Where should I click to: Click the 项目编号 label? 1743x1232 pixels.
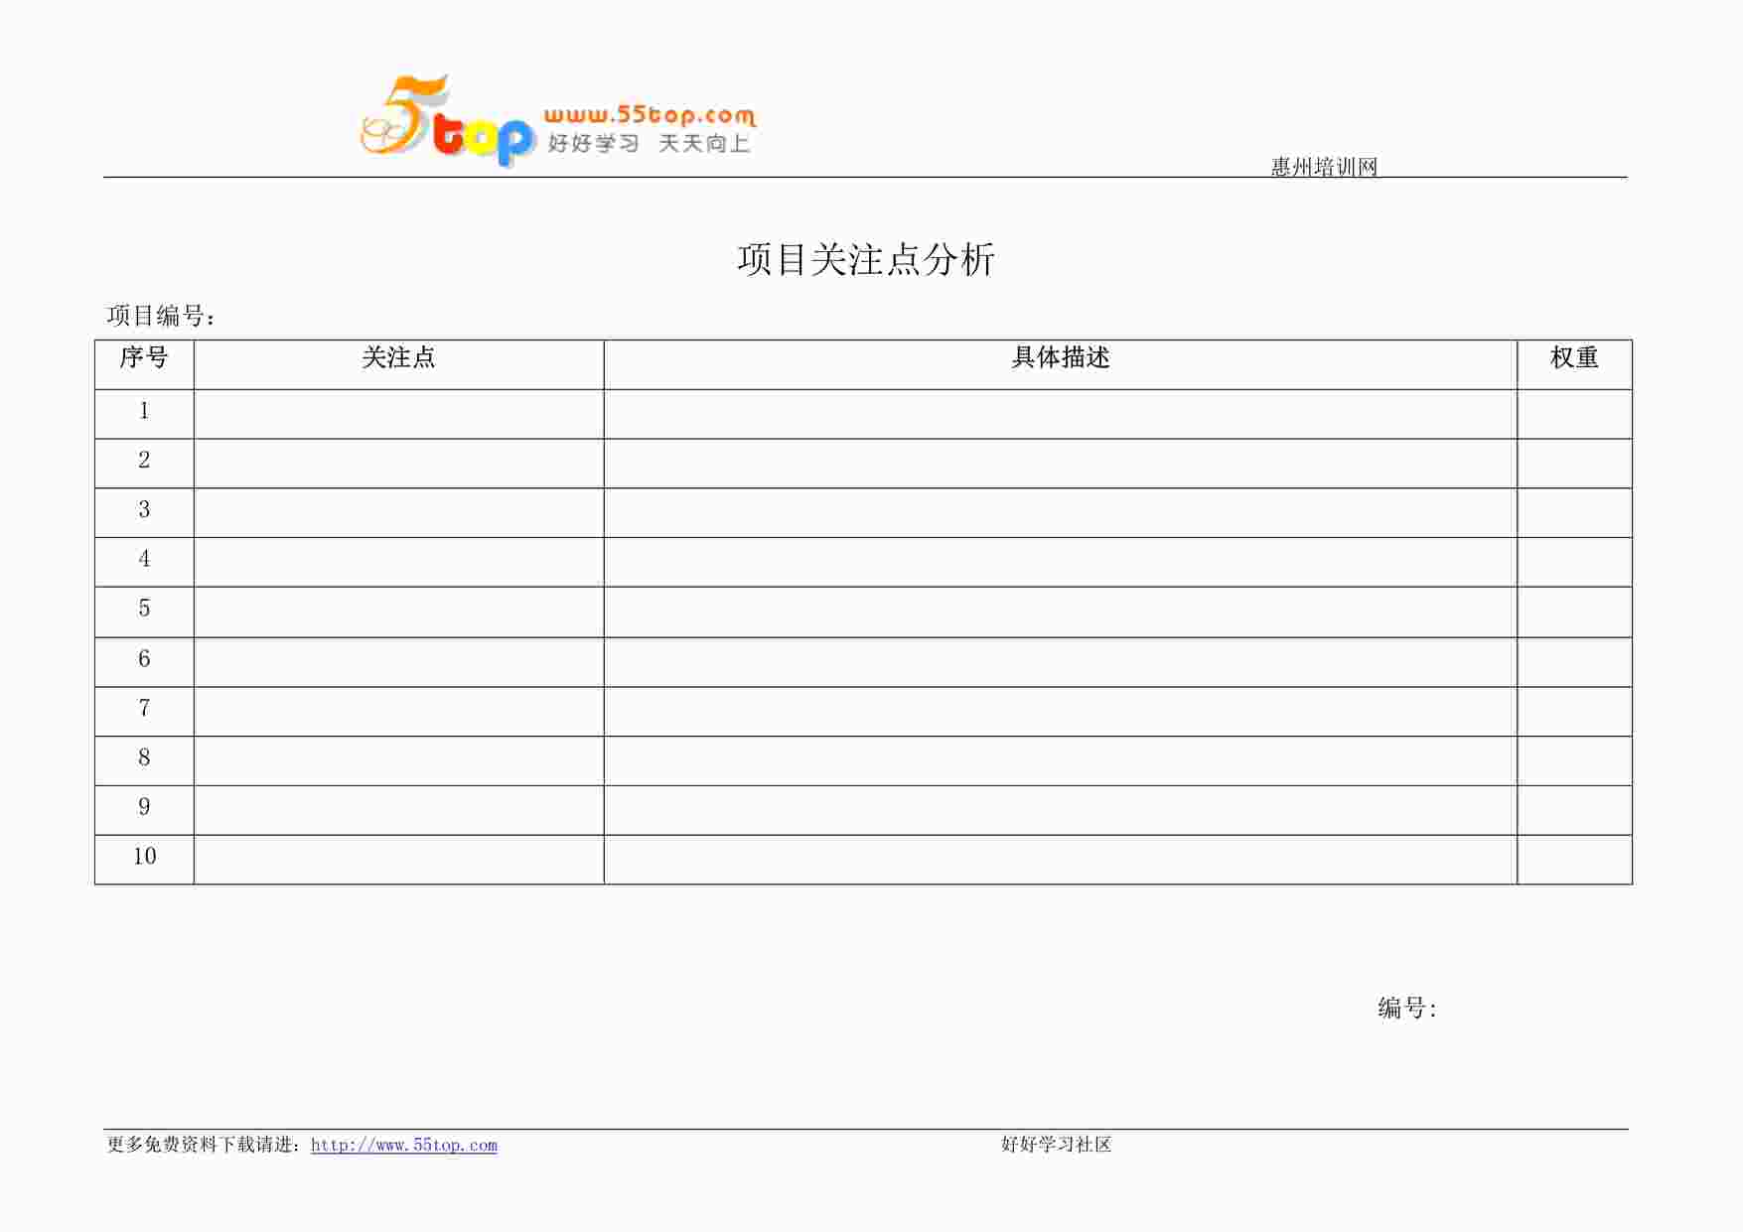(161, 316)
